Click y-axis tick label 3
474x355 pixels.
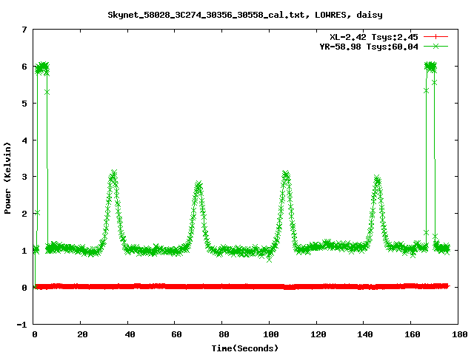tap(24, 177)
